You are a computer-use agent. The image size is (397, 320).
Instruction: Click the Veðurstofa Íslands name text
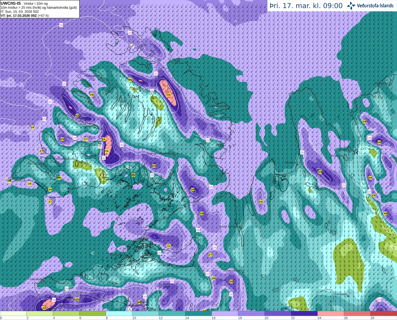coord(375,6)
